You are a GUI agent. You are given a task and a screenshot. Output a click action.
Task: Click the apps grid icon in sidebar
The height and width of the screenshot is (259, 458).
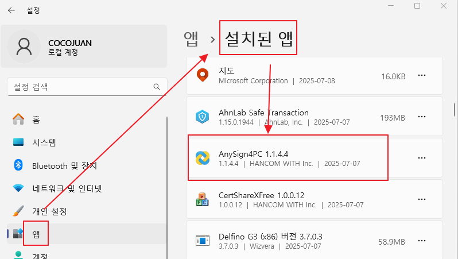click(x=18, y=233)
